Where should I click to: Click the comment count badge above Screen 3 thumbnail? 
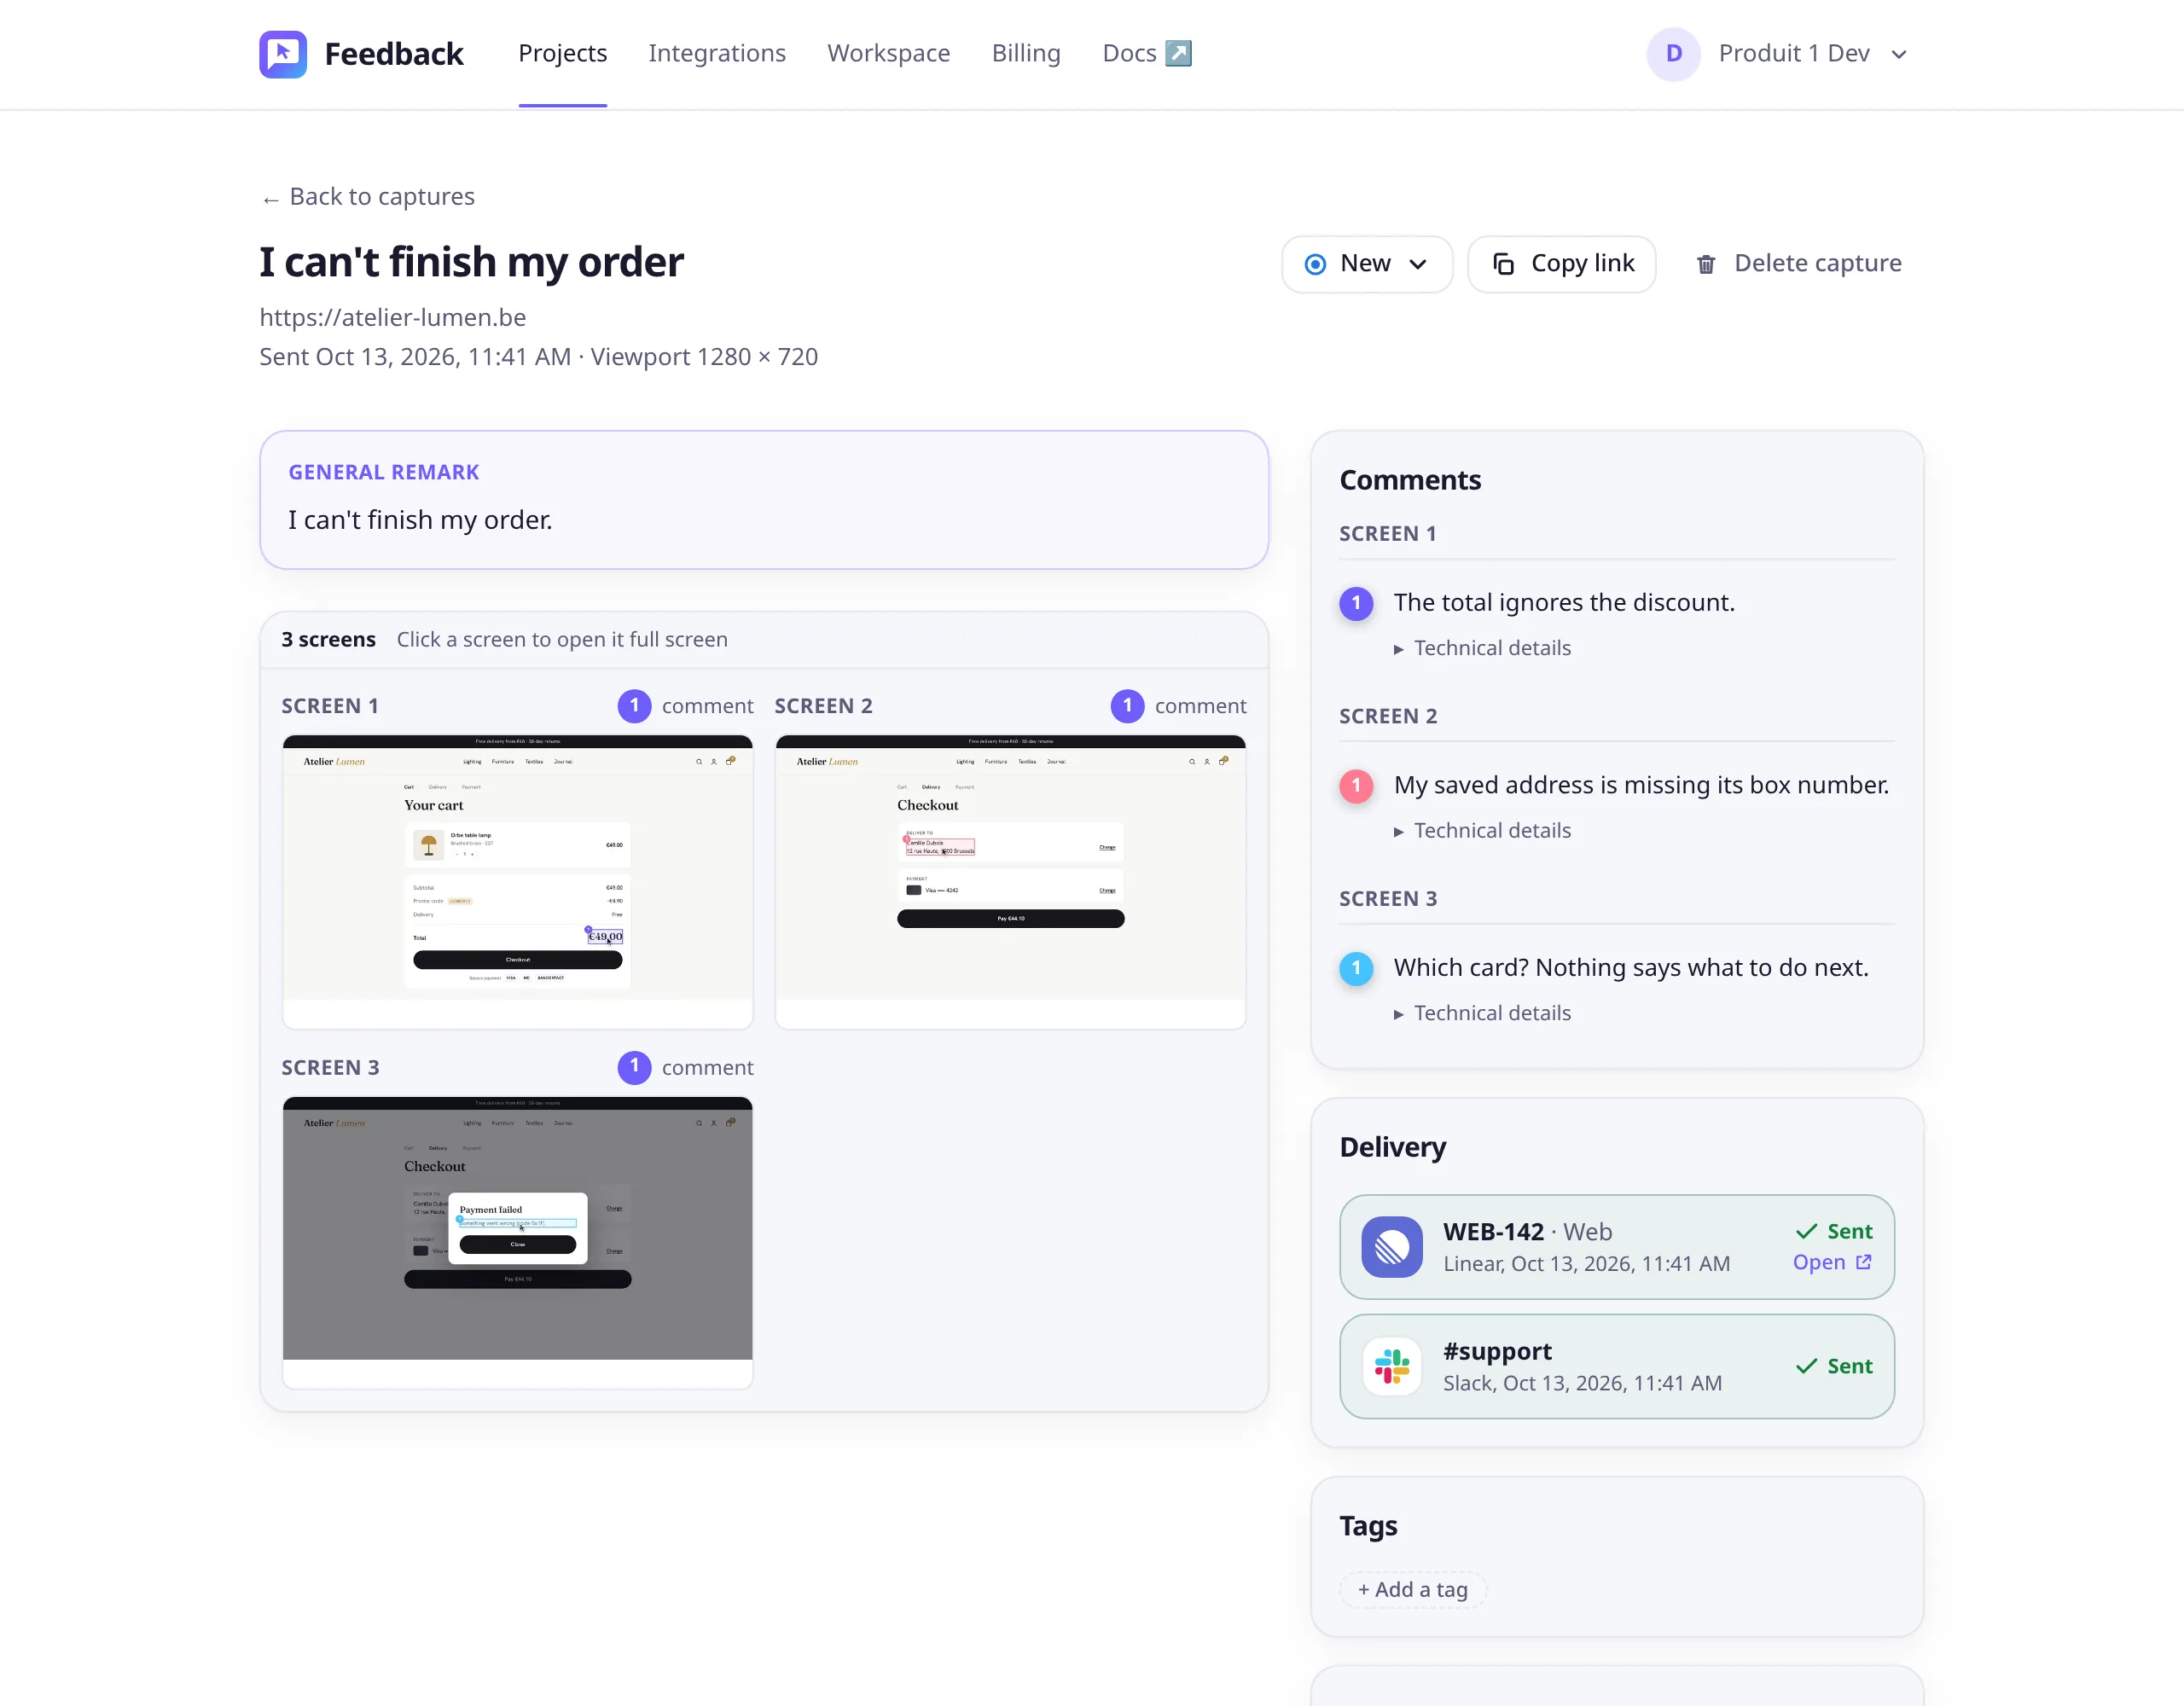pyautogui.click(x=634, y=1067)
